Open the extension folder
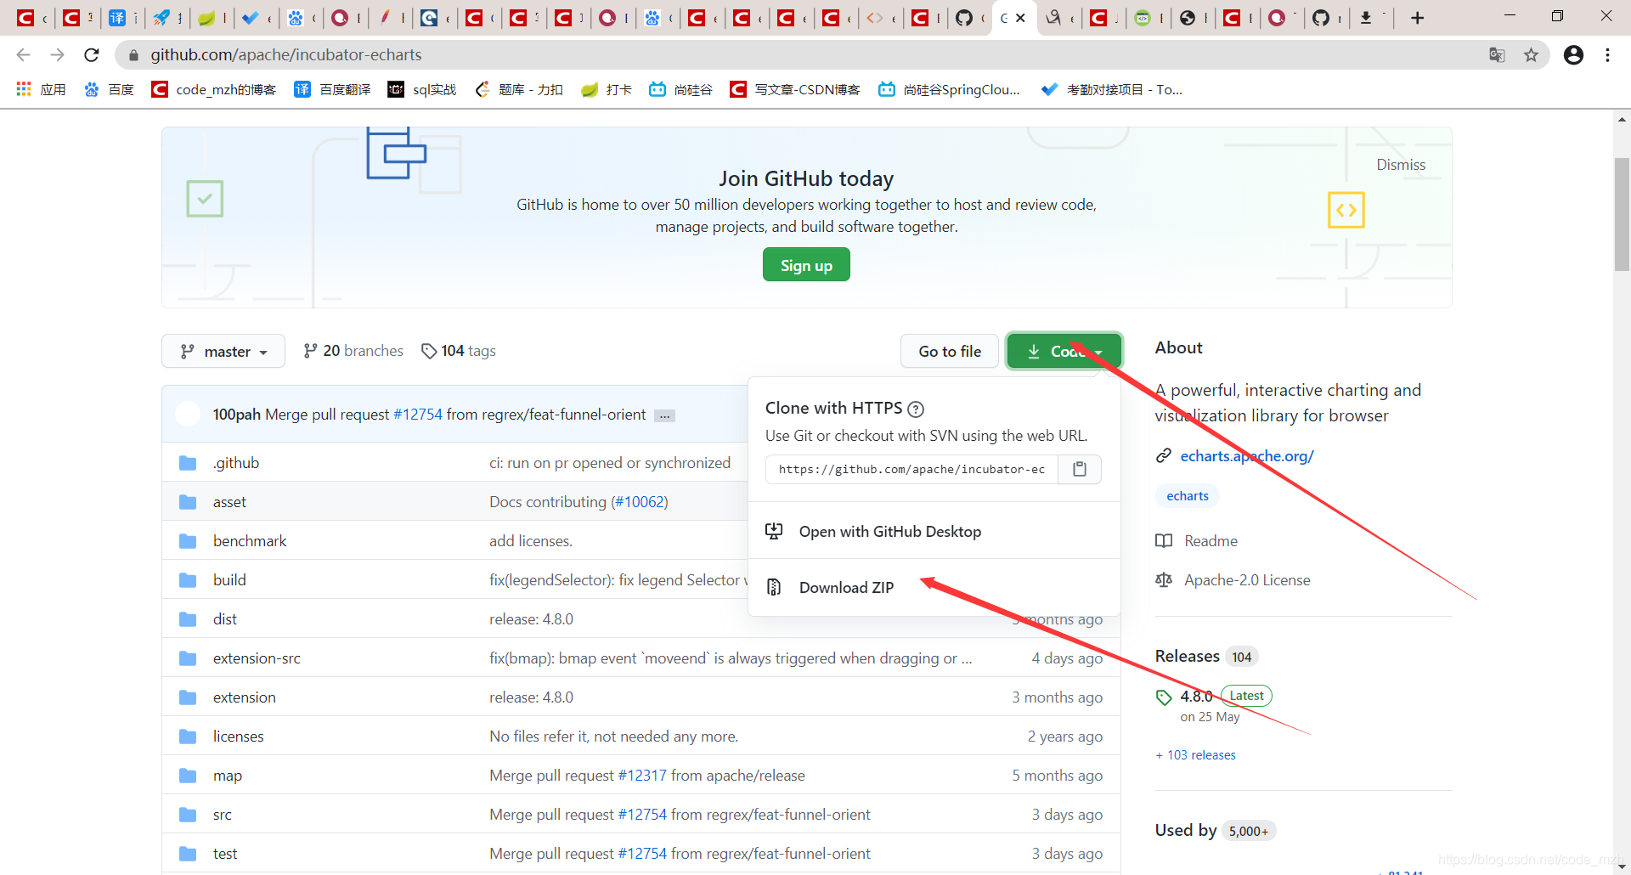The width and height of the screenshot is (1631, 875). click(244, 697)
